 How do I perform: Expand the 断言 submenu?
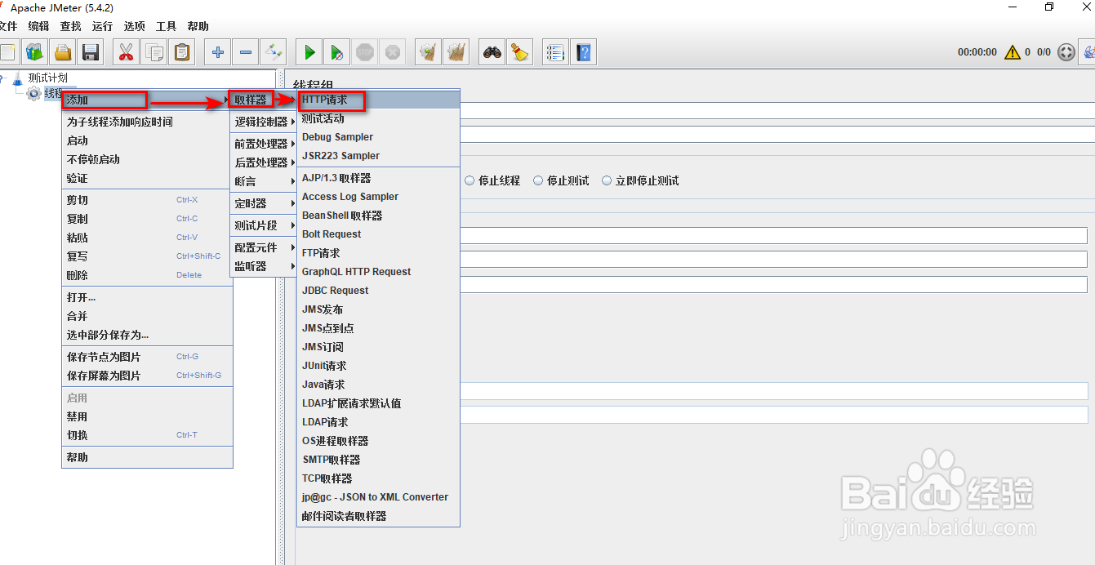coord(264,181)
